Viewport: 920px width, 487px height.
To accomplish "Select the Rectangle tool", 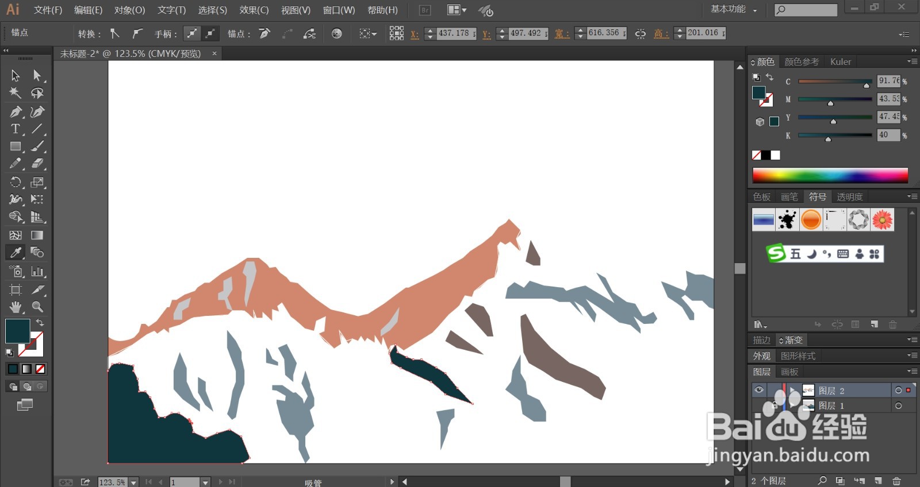I will pyautogui.click(x=16, y=146).
